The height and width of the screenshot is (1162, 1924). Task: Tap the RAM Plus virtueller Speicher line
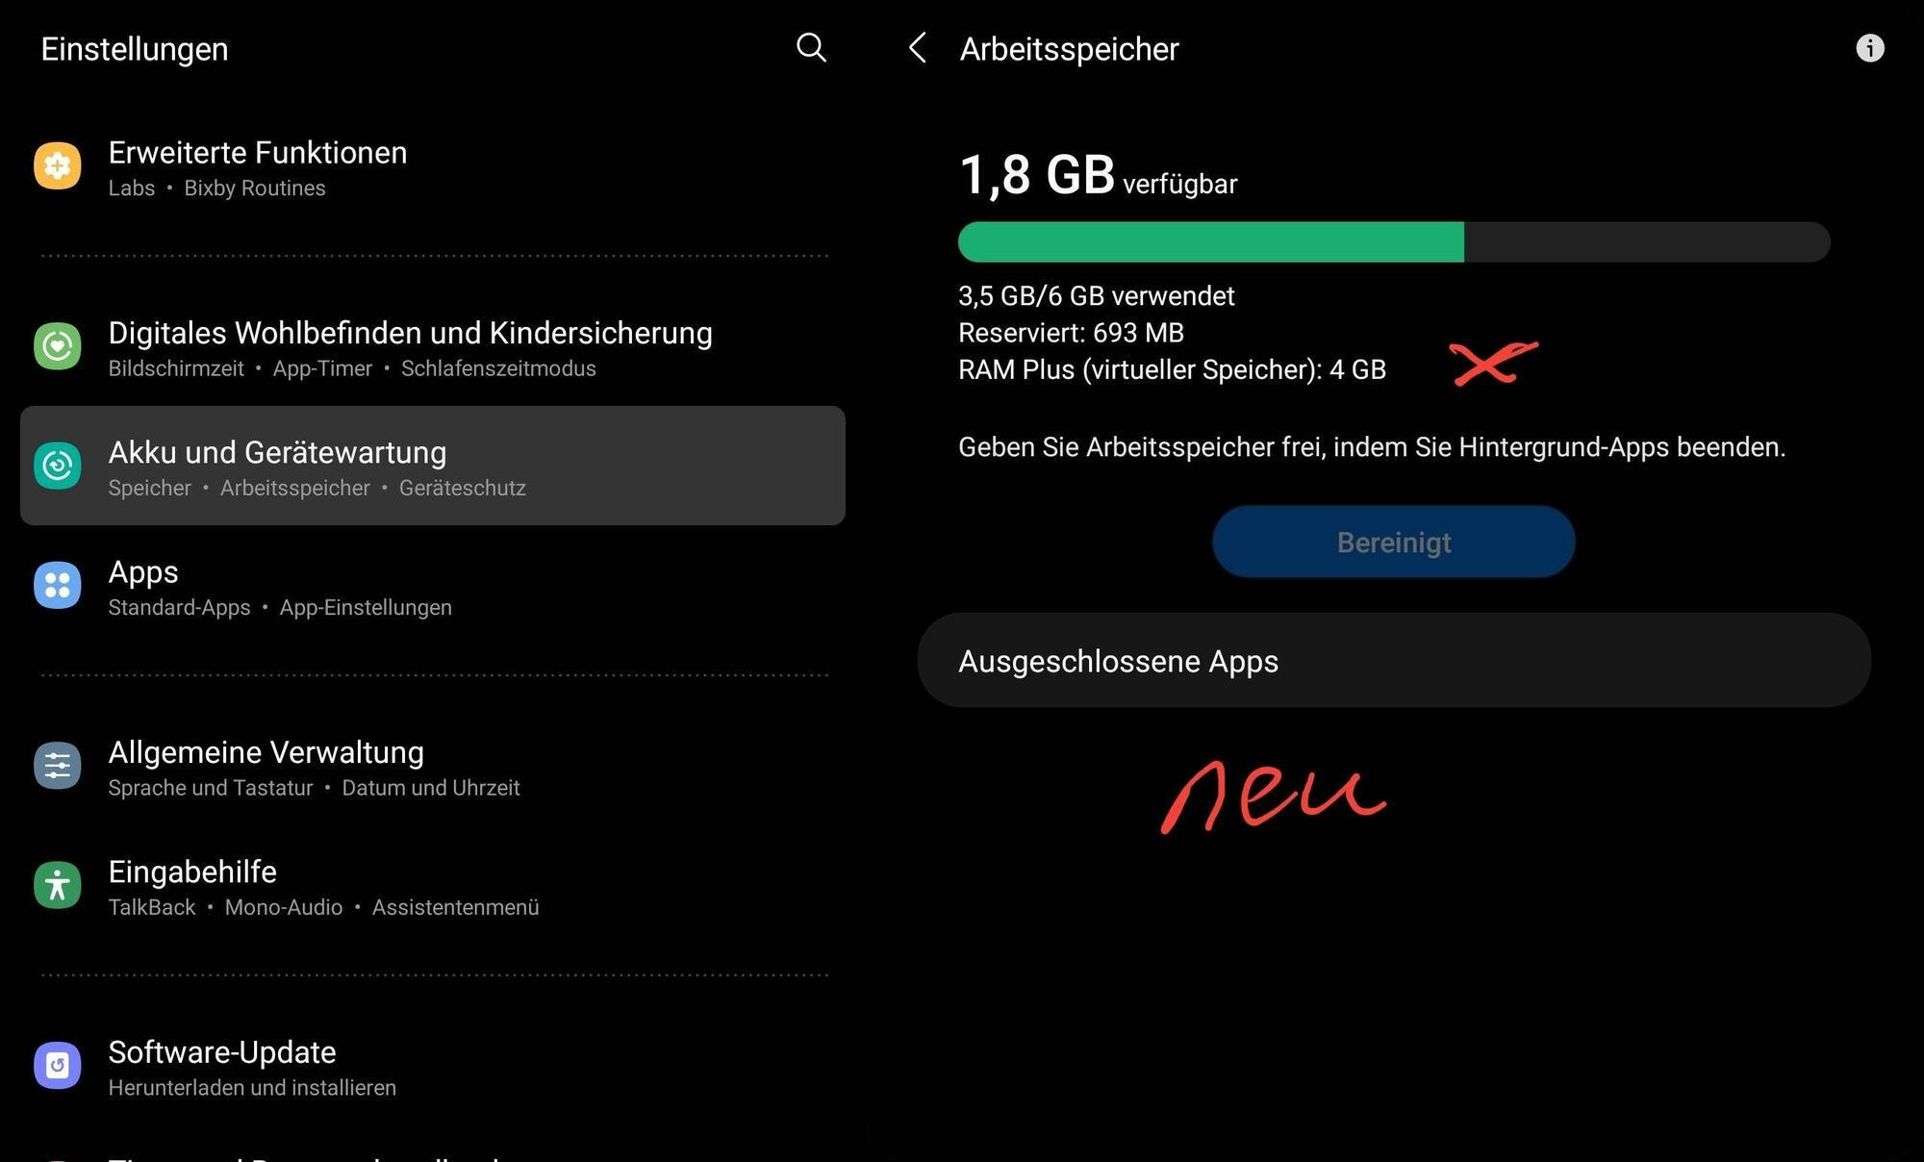pyautogui.click(x=1172, y=370)
